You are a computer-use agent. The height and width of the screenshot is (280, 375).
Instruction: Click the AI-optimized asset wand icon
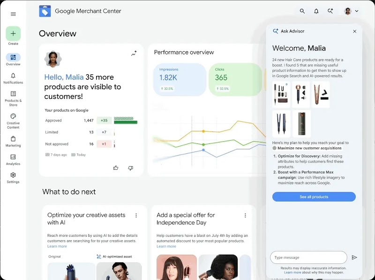point(99,257)
